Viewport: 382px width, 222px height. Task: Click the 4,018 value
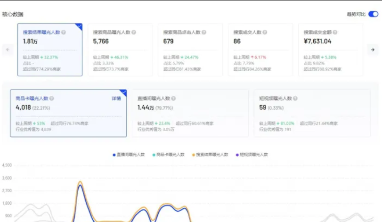23,107
